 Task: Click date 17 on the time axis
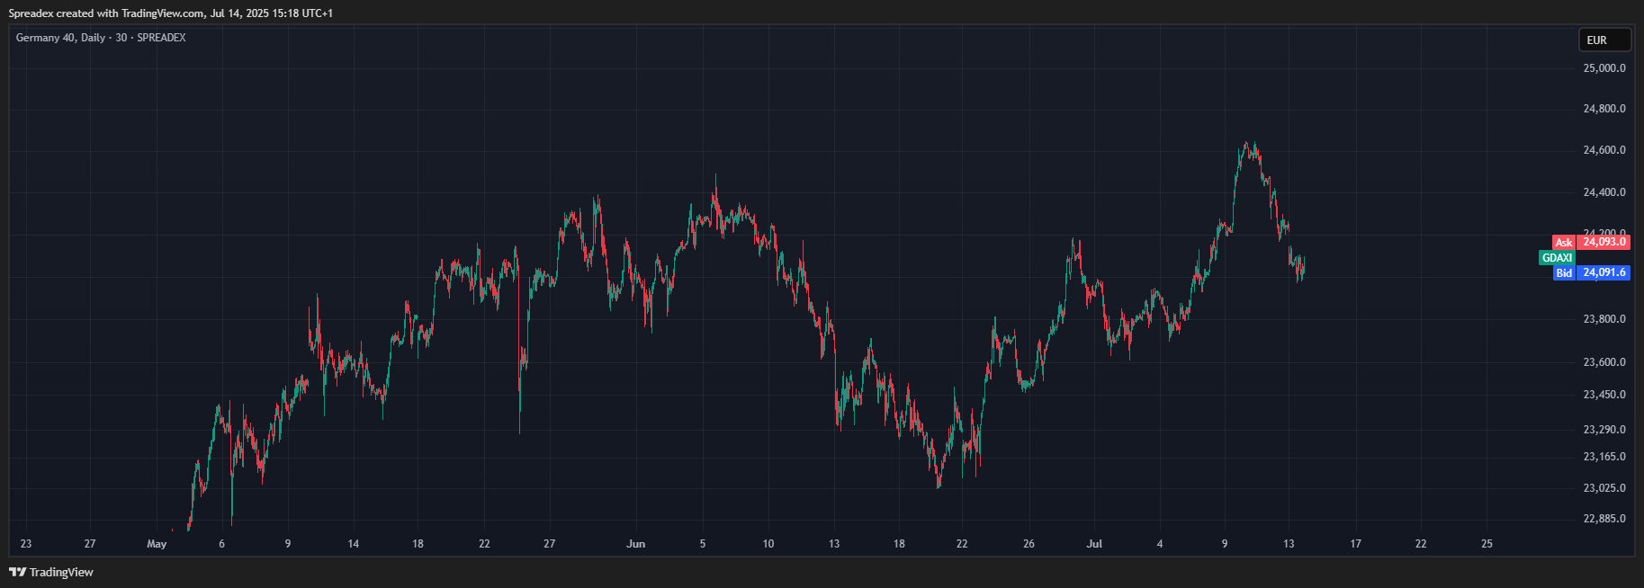[x=1356, y=544]
